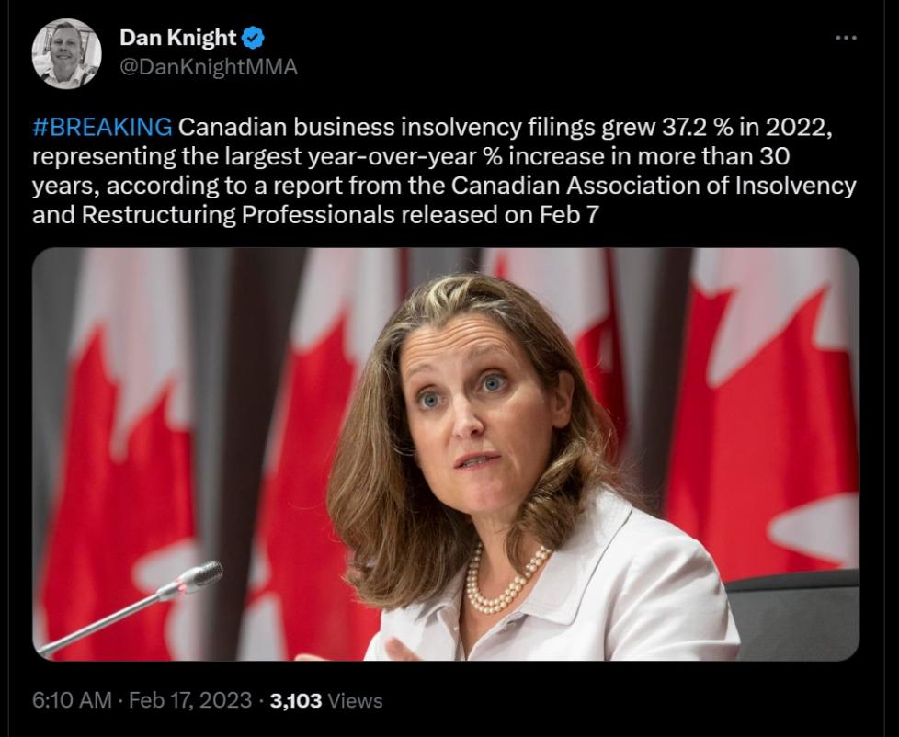The image size is (899, 737).
Task: Open the @DanKnightMMA handle link
Action: 209,68
